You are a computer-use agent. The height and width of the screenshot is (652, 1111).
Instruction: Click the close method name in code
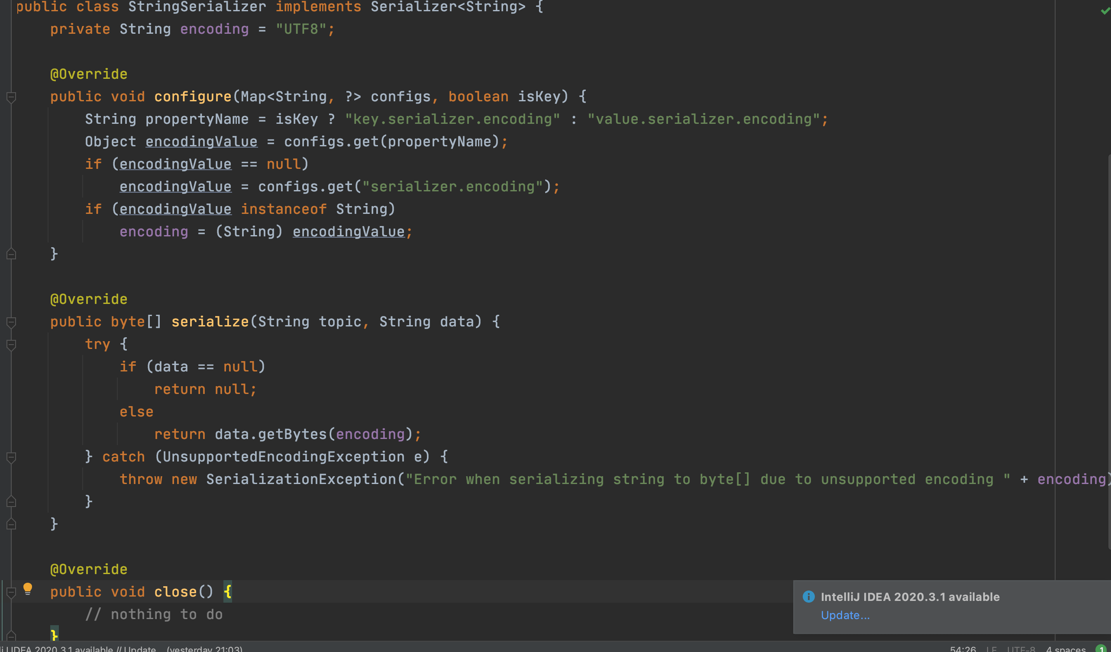pos(175,591)
